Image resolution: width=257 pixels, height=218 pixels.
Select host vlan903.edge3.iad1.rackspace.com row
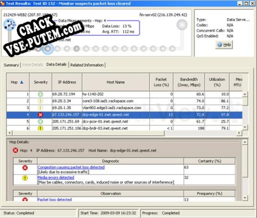(x=124, y=108)
